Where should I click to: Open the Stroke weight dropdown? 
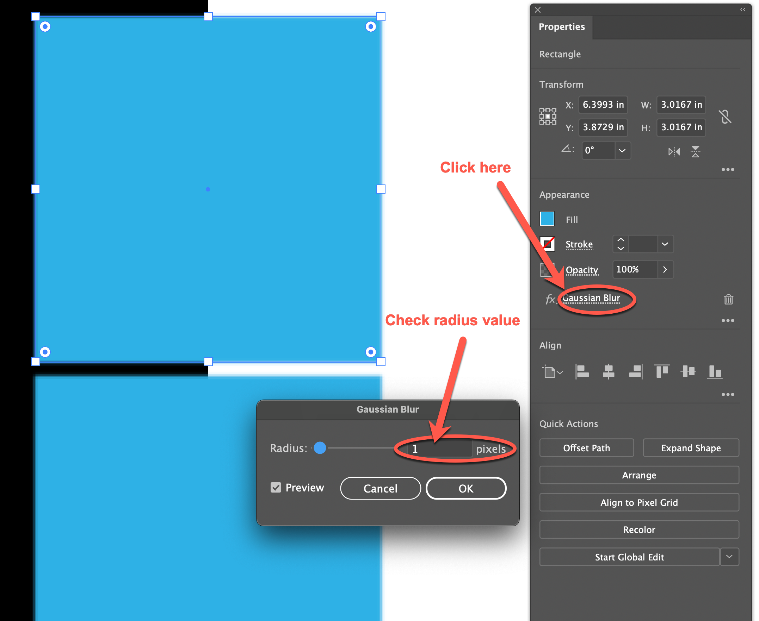[665, 244]
